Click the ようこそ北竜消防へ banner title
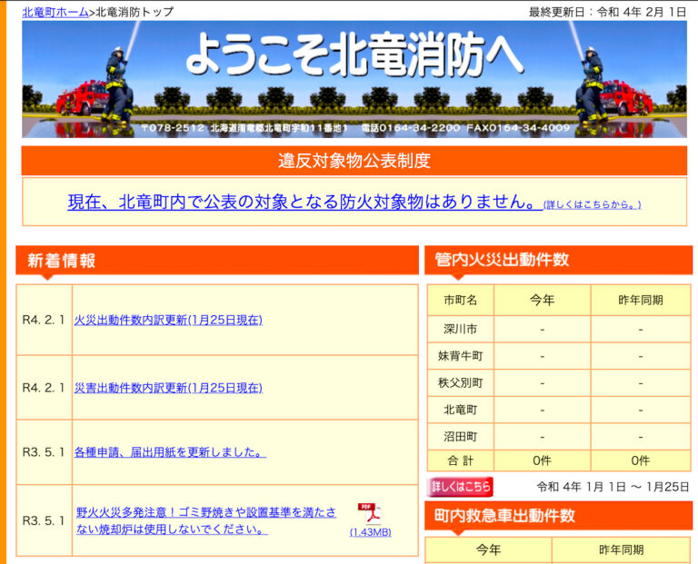Screen dimensions: 698x564 pos(354,56)
